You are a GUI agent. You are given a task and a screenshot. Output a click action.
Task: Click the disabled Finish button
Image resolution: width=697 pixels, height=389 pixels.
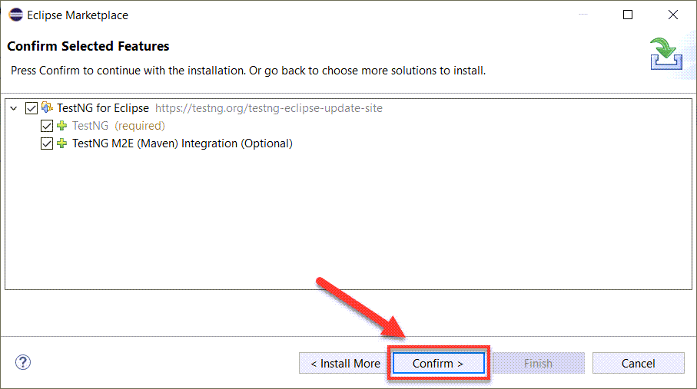538,363
